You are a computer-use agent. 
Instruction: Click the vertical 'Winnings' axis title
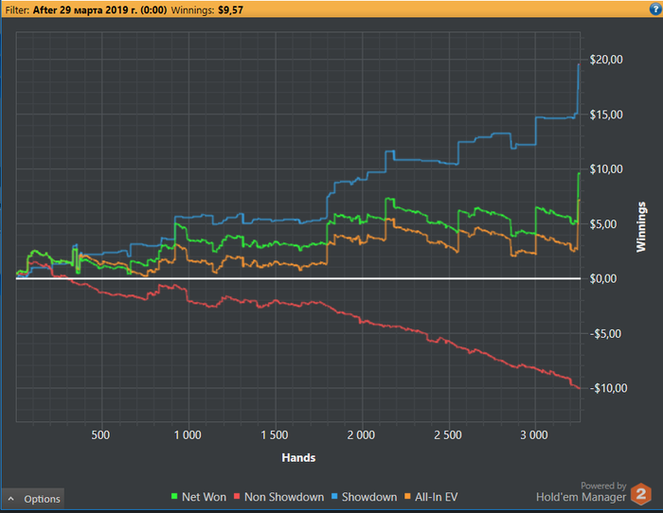coord(641,227)
